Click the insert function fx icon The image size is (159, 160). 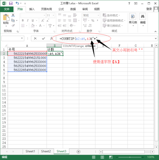[52, 38]
